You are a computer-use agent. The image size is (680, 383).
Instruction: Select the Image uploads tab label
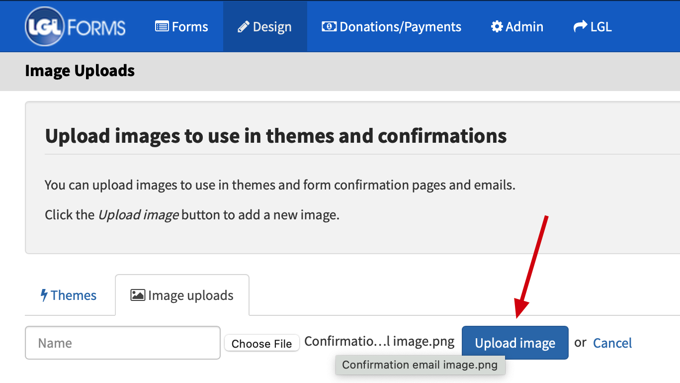pos(191,295)
